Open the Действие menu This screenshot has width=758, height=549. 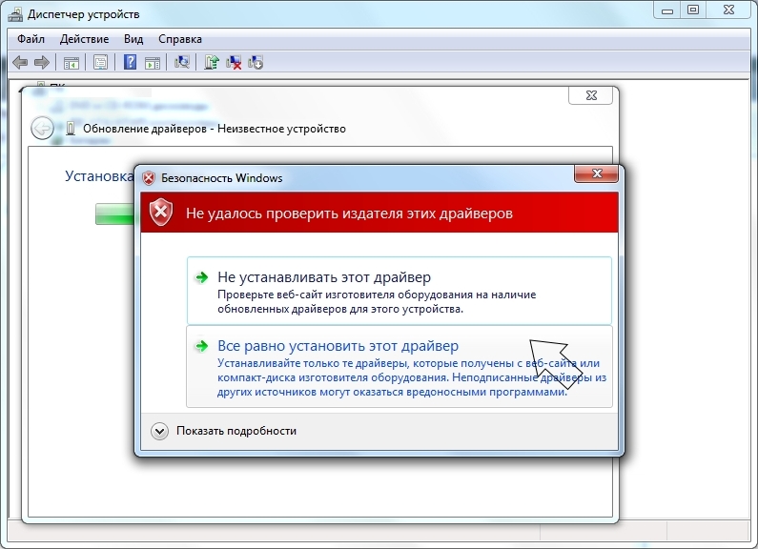pyautogui.click(x=86, y=39)
